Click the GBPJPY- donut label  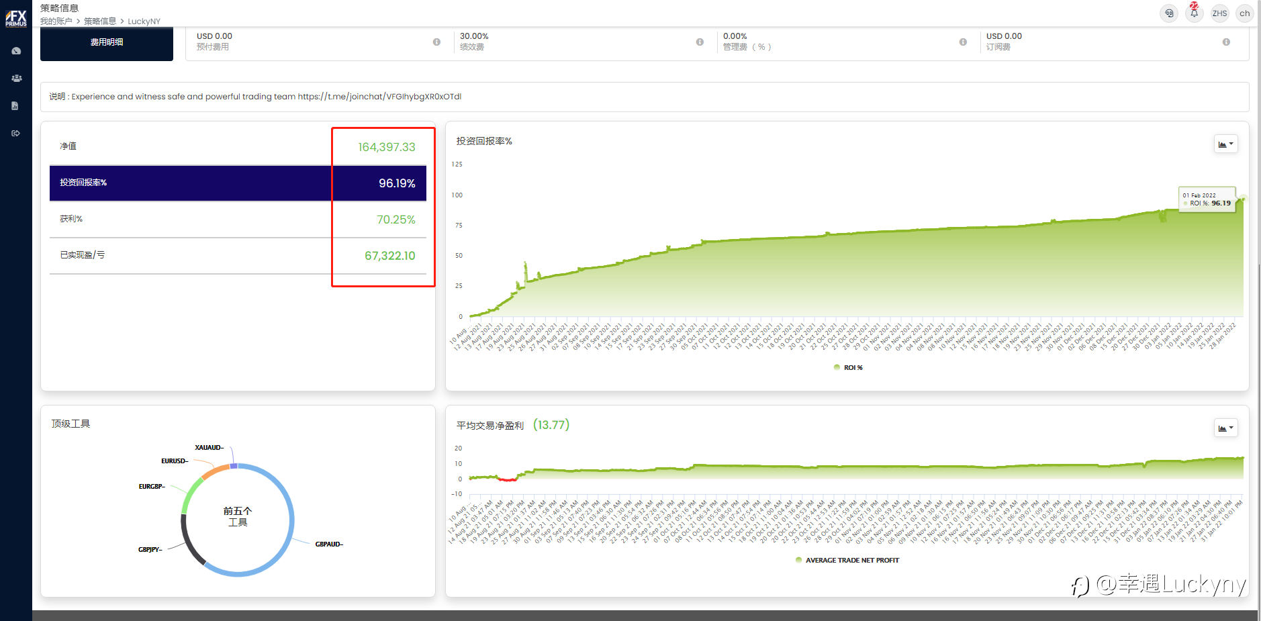pyautogui.click(x=150, y=550)
